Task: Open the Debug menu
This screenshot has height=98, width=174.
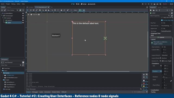Action: [x=13, y=4]
